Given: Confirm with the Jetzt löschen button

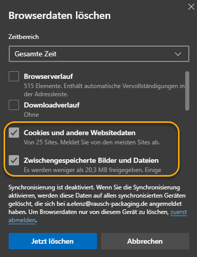Looking at the screenshot, I should pos(53,241).
